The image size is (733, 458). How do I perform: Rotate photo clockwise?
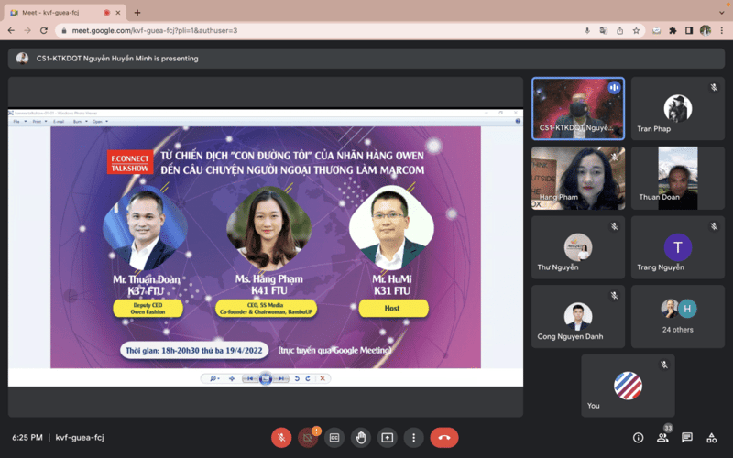pos(308,378)
